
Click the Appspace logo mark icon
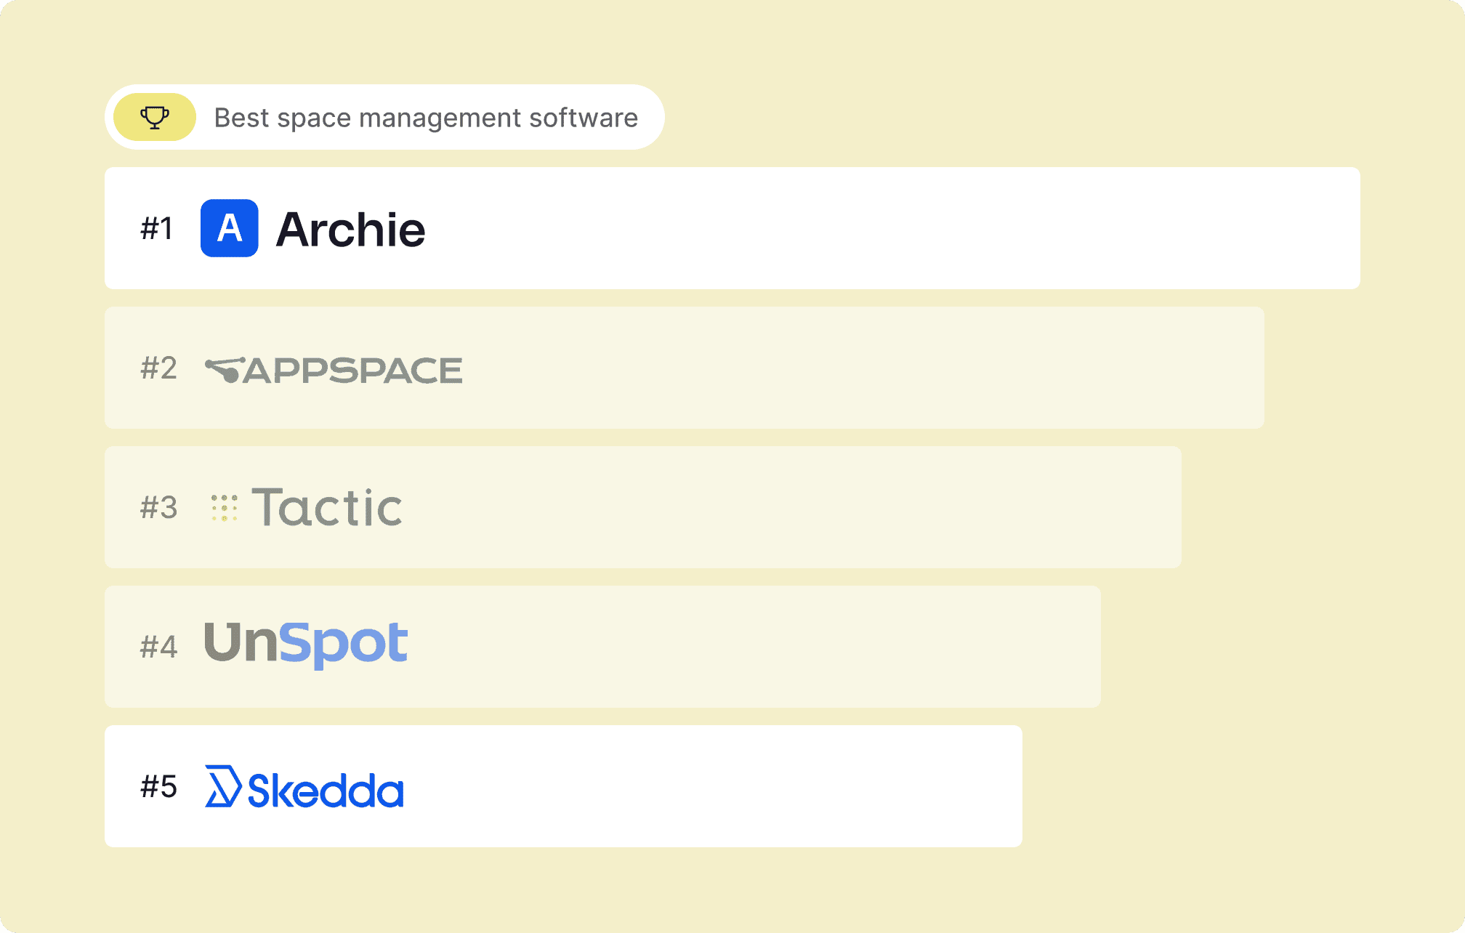coord(223,370)
